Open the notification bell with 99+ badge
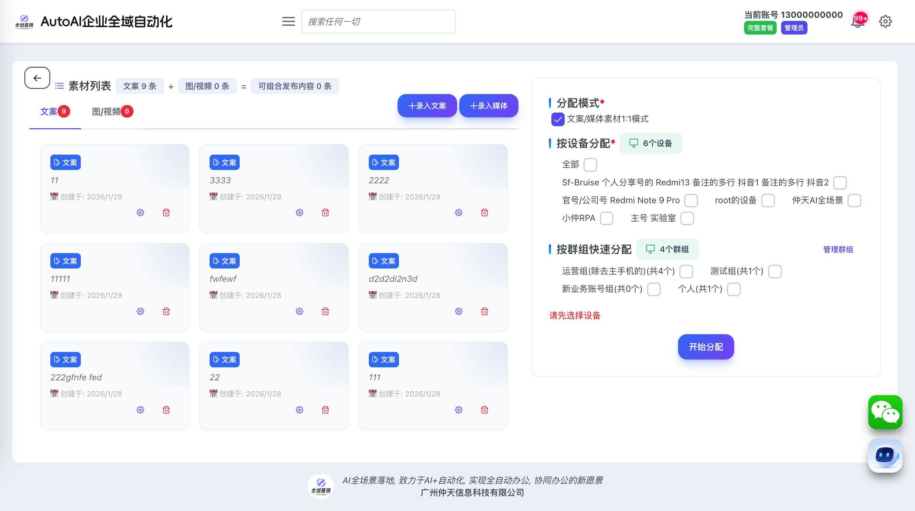 pyautogui.click(x=857, y=22)
